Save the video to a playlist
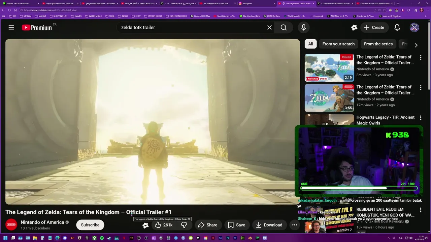Image resolution: width=431 pixels, height=242 pixels. tap(237, 225)
